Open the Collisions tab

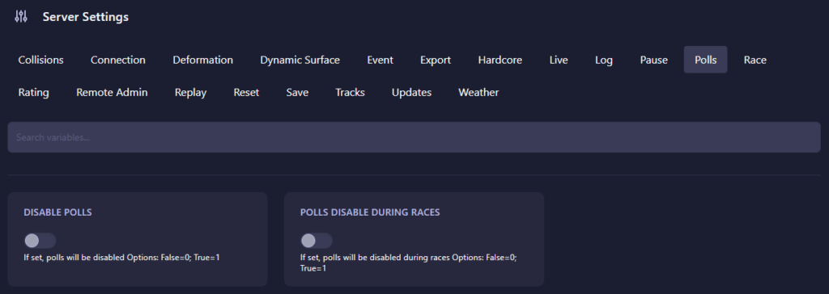tap(40, 60)
